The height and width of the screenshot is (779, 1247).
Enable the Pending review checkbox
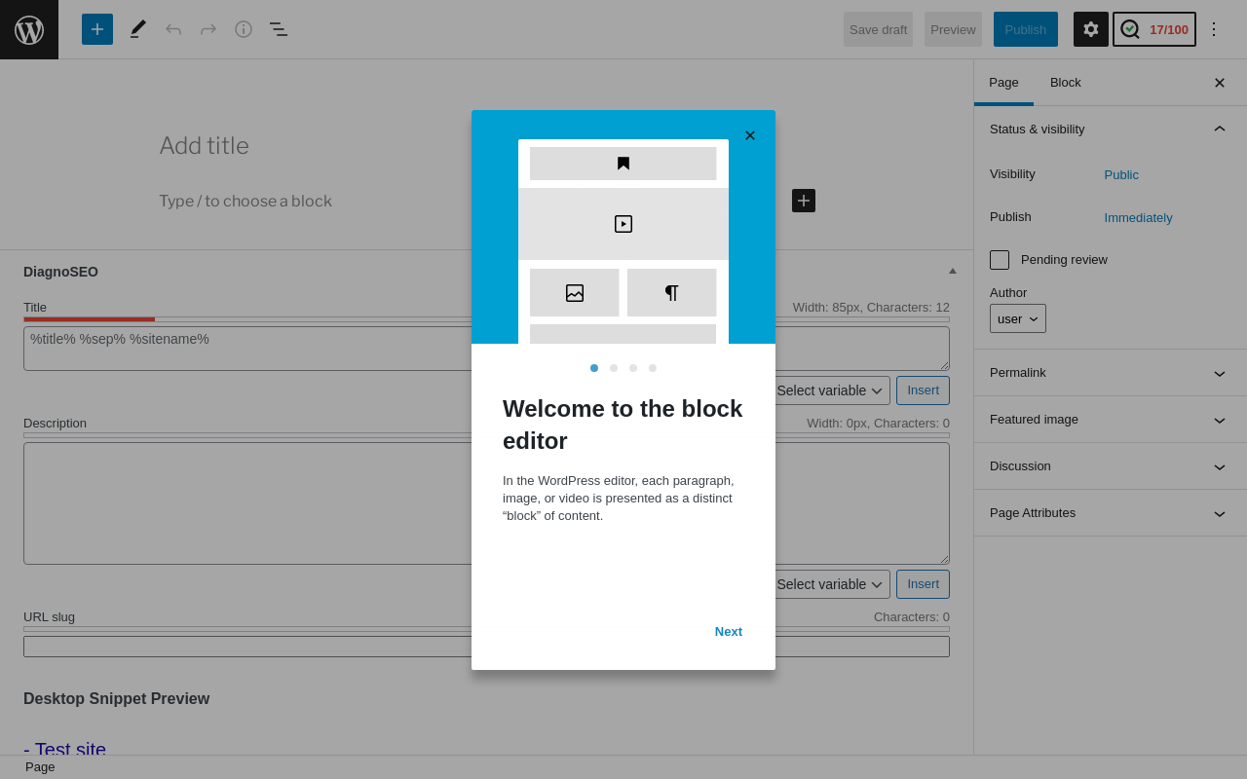[1000, 260]
